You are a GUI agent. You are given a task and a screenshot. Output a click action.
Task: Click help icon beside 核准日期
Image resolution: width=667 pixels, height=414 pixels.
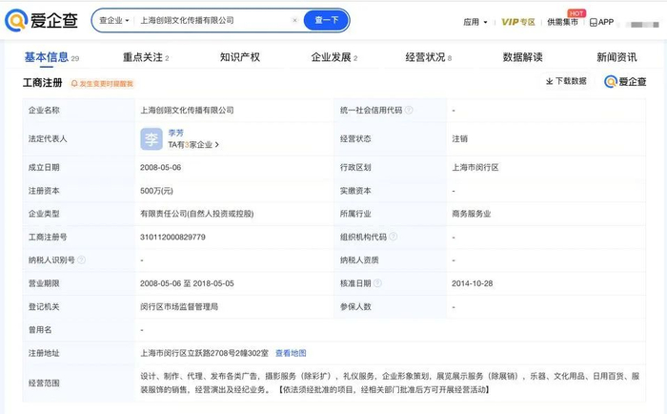[377, 282]
